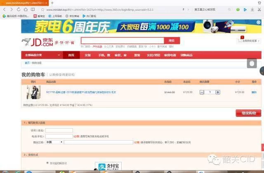Viewport: 264px width, 173px height.
Task: Open a new browser tab
Action: [x=52, y=3]
